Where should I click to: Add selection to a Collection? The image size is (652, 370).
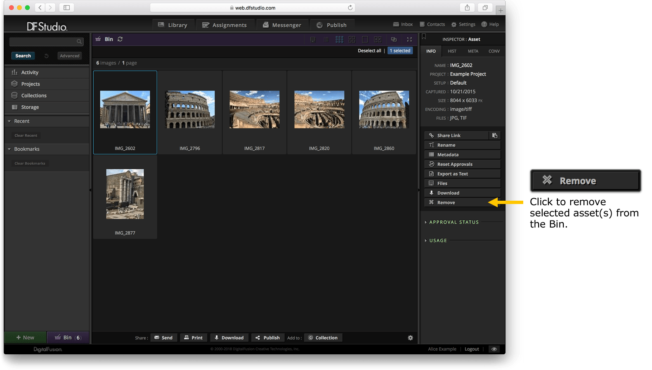pos(323,338)
